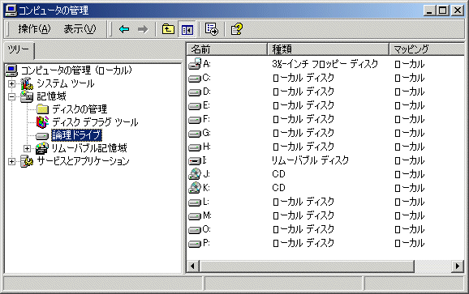Select the 論理ドライブ tree item

76,135
